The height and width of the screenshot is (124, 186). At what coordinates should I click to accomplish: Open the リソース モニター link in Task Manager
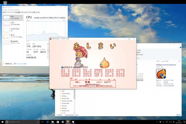tap(20, 64)
